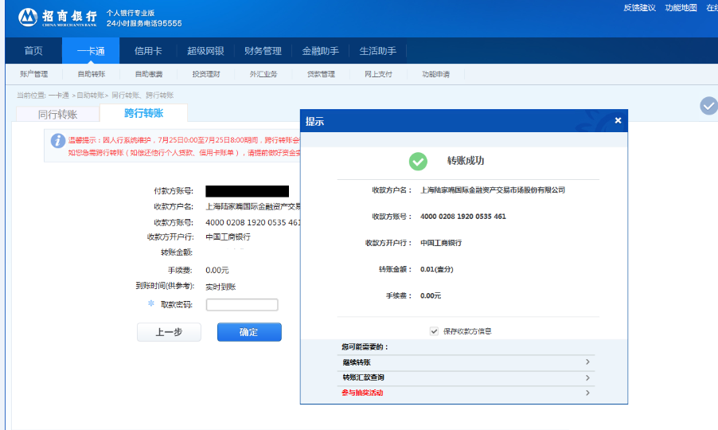718x430 pixels.
Task: Click 一卡通 in the breadcrumb path
Action: pos(59,96)
